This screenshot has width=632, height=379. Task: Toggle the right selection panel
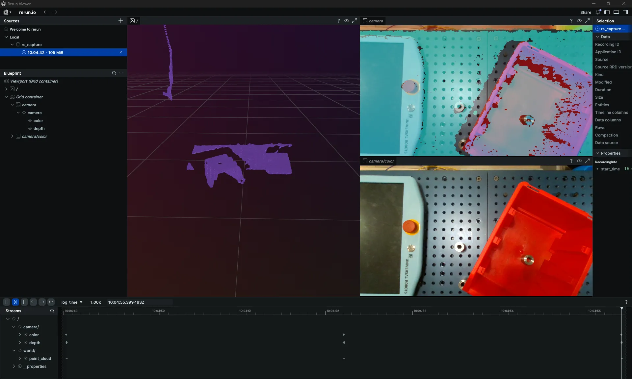point(626,12)
